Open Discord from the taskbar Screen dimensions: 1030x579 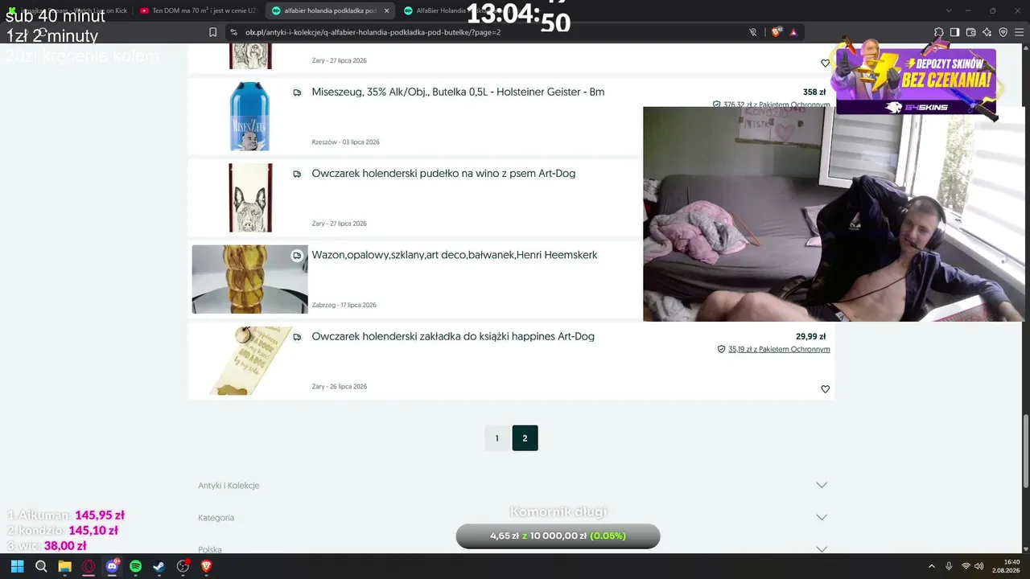point(112,566)
